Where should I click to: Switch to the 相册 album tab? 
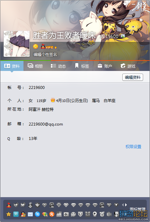coord(35,66)
